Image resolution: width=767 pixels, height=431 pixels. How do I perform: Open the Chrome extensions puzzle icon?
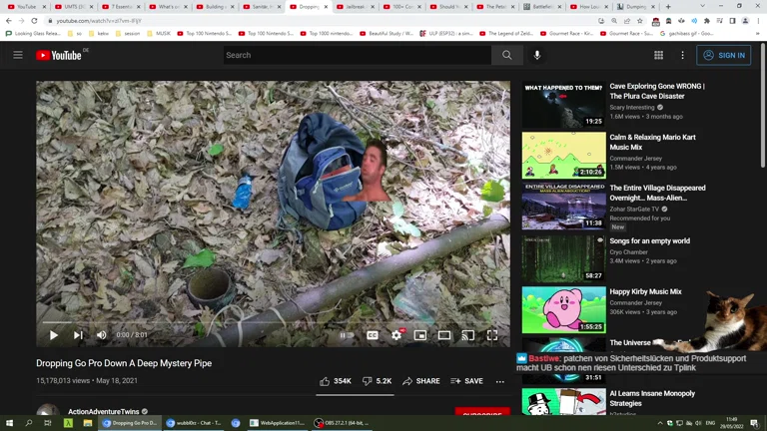(x=707, y=21)
